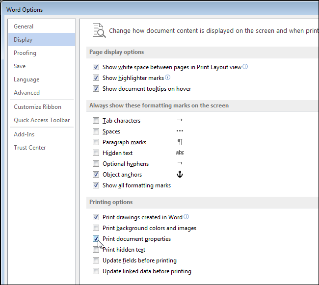This screenshot has height=285, width=319.
Task: Open the Advanced settings category
Action: click(27, 93)
